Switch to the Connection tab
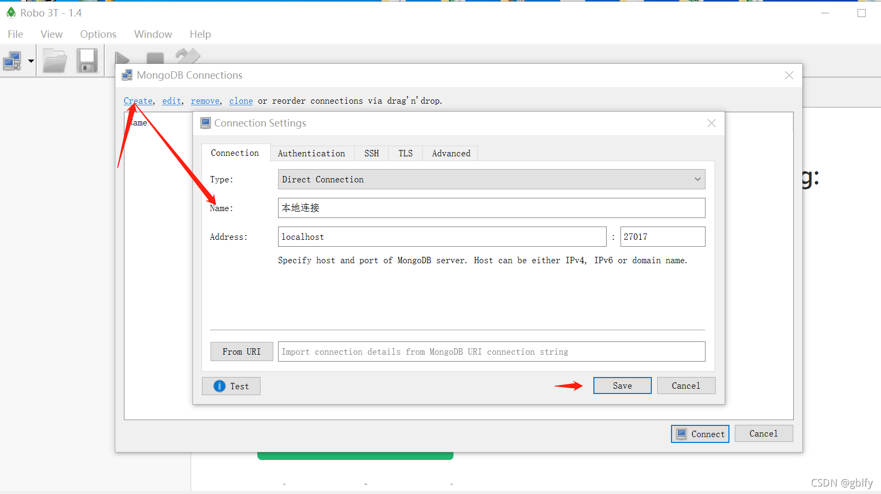Screen dimensions: 881x494 (x=236, y=153)
